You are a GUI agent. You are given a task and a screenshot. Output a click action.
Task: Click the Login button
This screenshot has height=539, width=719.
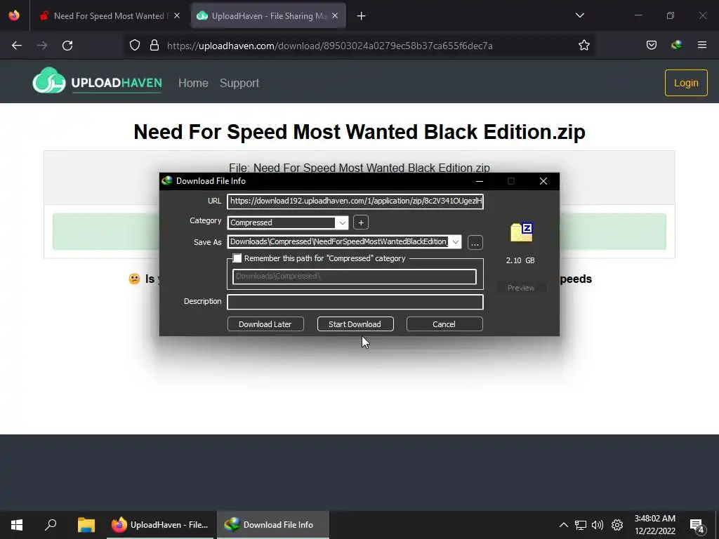click(686, 83)
